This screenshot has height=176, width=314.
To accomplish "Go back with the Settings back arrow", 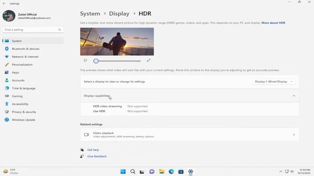I will click(x=4, y=3).
